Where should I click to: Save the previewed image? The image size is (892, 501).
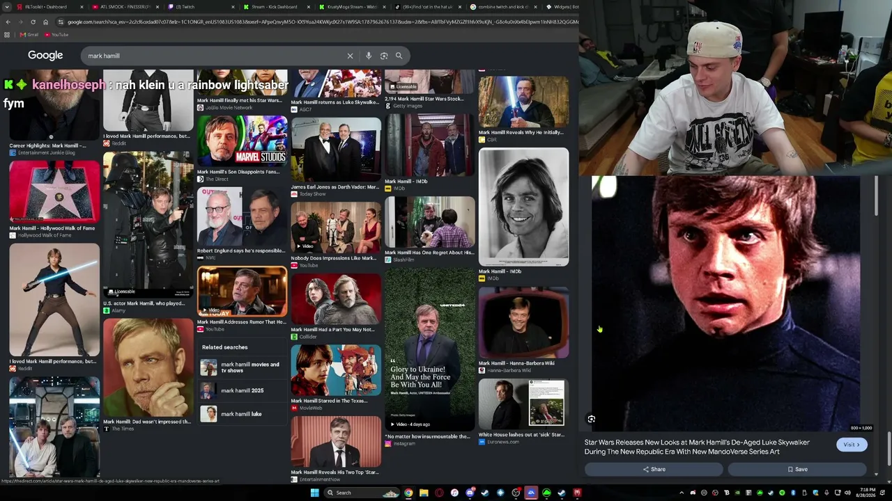797,470
